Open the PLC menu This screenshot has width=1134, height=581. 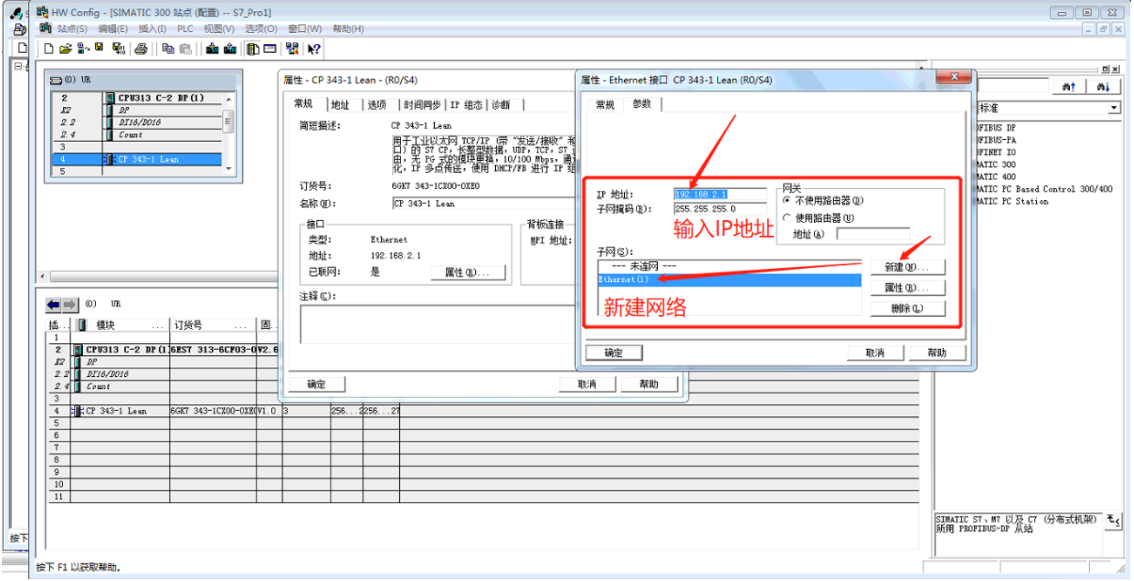pyautogui.click(x=185, y=29)
